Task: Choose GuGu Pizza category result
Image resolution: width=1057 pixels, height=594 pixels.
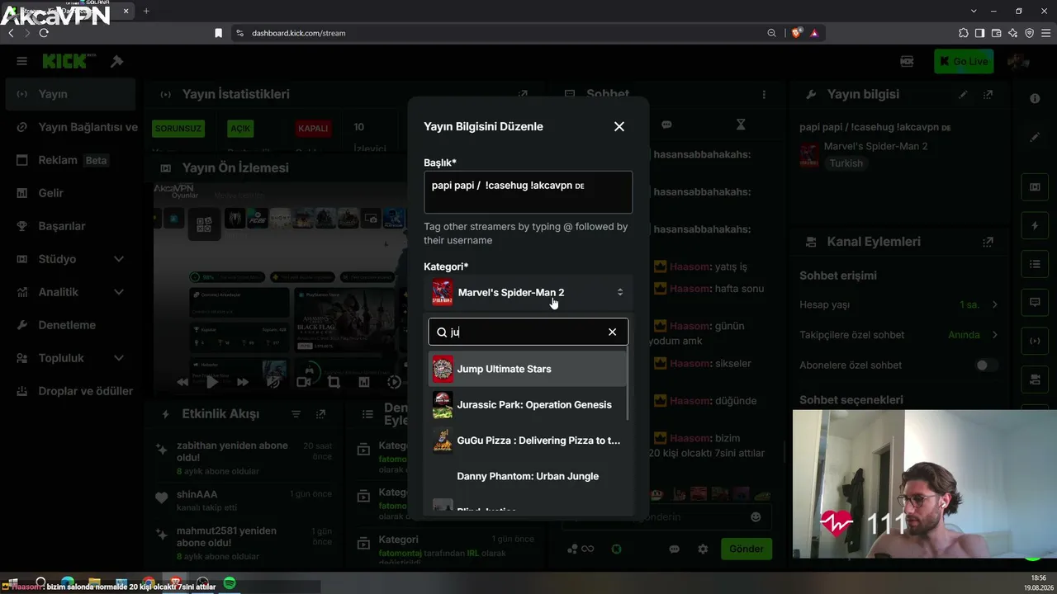Action: tap(528, 441)
